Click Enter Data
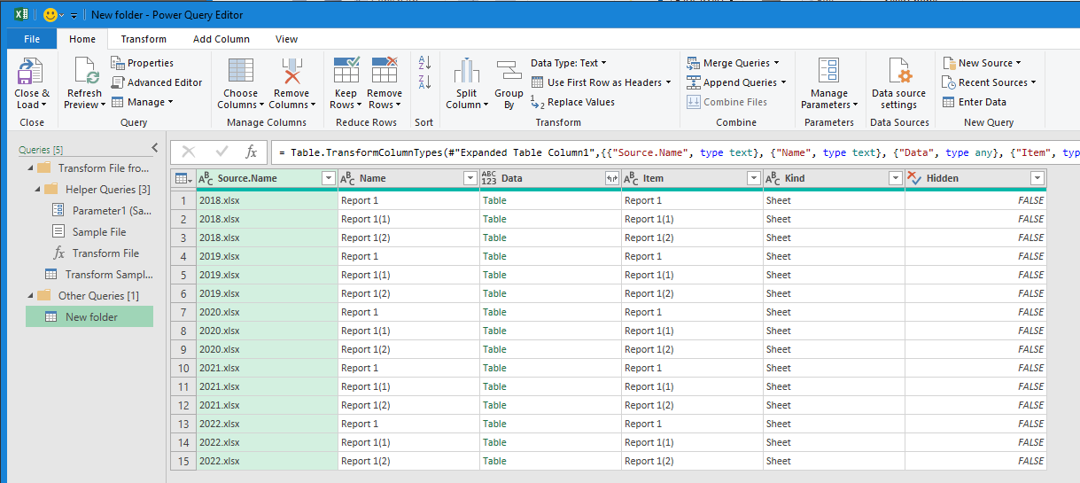This screenshot has height=483, width=1080. (974, 102)
